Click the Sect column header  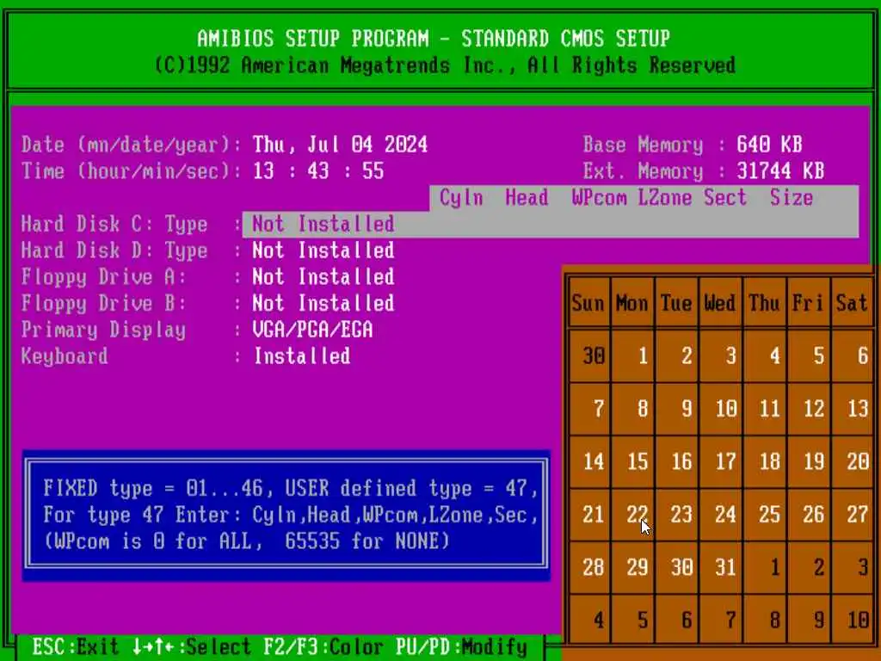click(x=724, y=197)
